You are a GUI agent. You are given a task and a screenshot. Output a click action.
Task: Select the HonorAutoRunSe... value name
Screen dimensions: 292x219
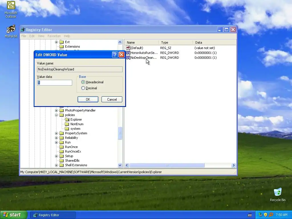coord(144,53)
